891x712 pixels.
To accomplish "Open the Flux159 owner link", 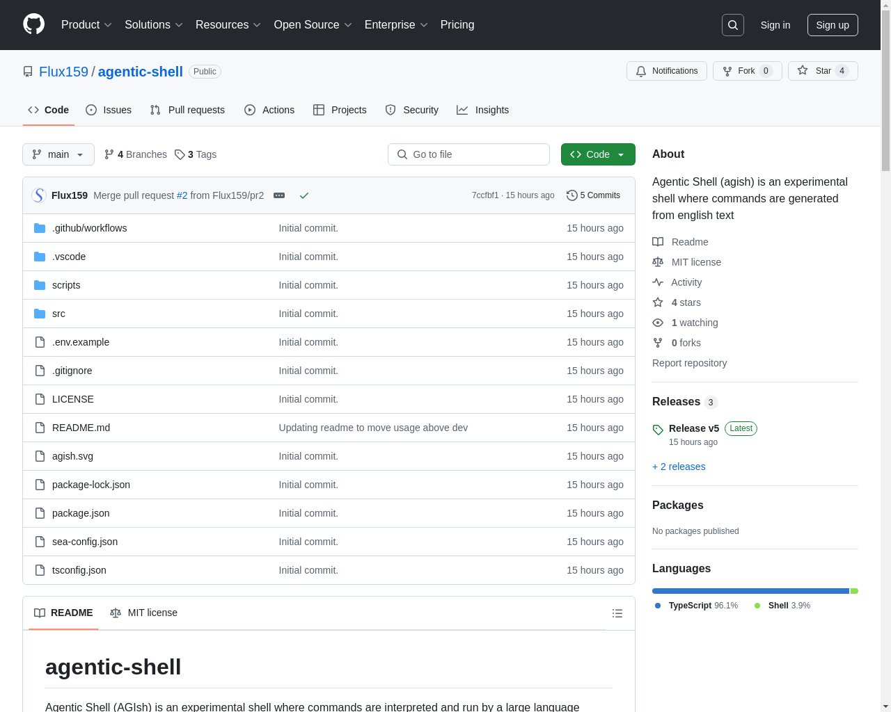I will pos(63,72).
